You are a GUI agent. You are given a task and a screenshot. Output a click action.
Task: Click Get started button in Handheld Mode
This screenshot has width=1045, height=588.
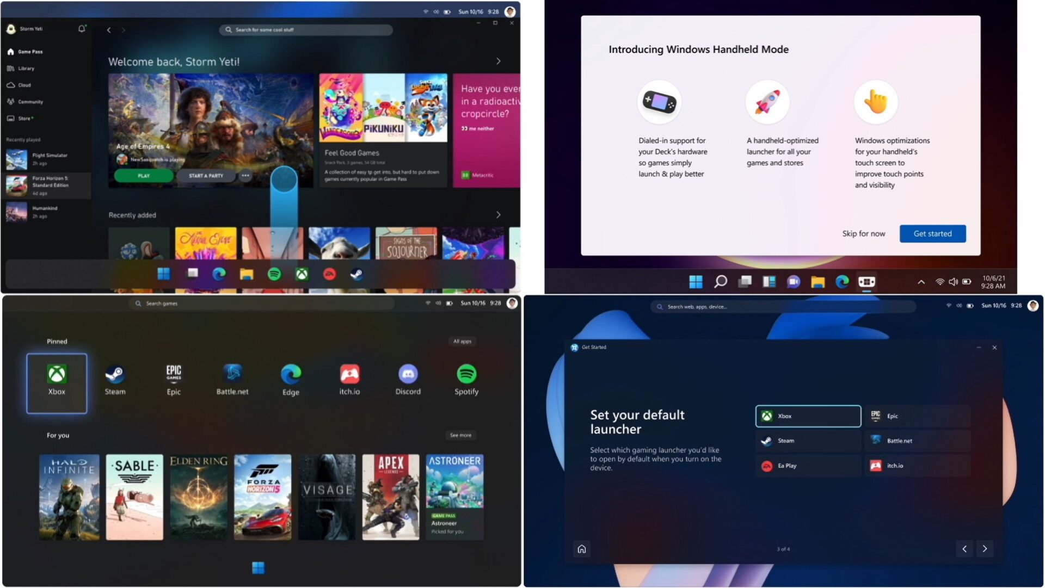[x=932, y=234]
